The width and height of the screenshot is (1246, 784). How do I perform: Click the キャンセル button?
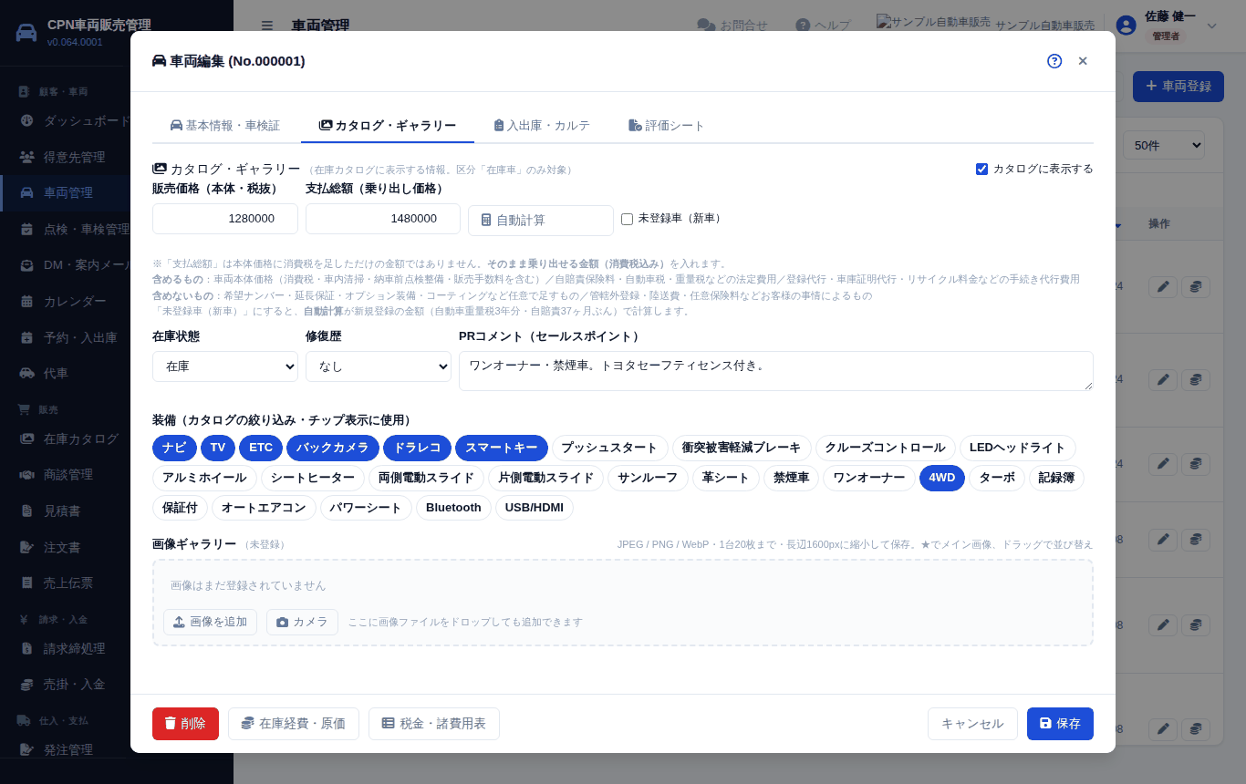(972, 724)
